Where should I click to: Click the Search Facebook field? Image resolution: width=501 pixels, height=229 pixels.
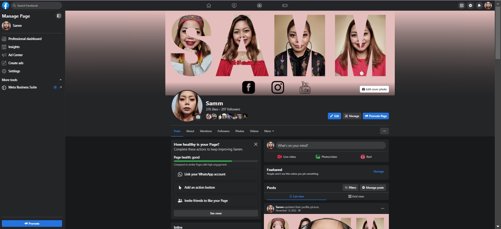pos(36,6)
